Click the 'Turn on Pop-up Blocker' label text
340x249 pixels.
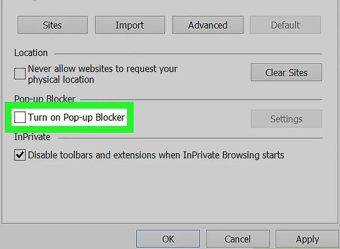point(76,117)
